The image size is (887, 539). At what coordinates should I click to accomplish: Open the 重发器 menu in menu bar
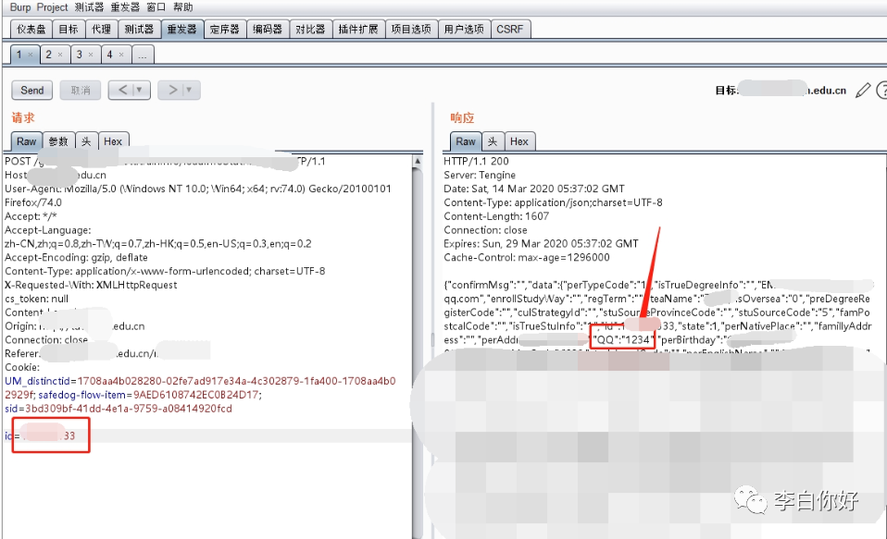pos(125,7)
